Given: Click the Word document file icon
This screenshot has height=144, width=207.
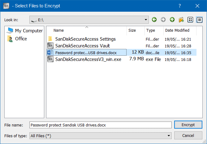Looking at the screenshot, I should [x=50, y=52].
